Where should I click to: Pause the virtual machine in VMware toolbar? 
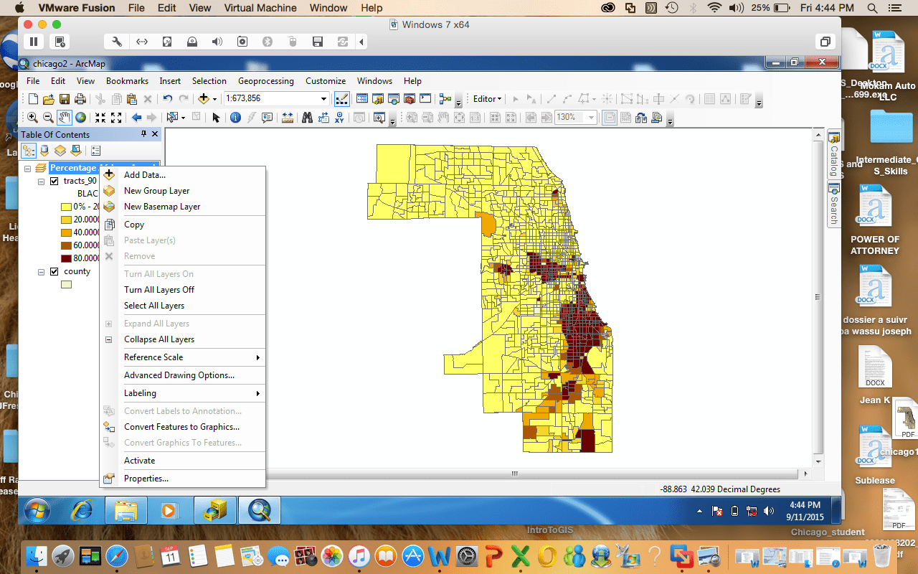[34, 42]
